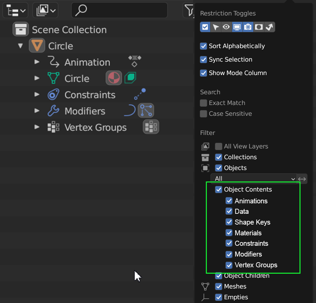Enable Exact Match search option
Screen dimensions: 316x303
[x=203, y=103]
